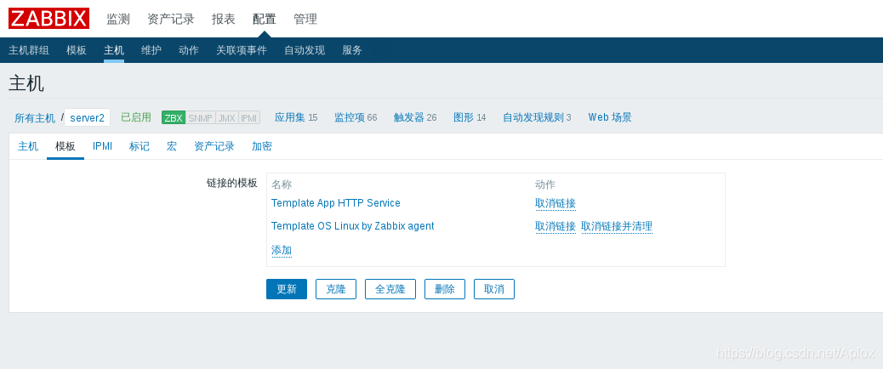Viewport: 883px width, 369px height.
Task: Open Template OS Linux by Zabbix agent
Action: [352, 226]
